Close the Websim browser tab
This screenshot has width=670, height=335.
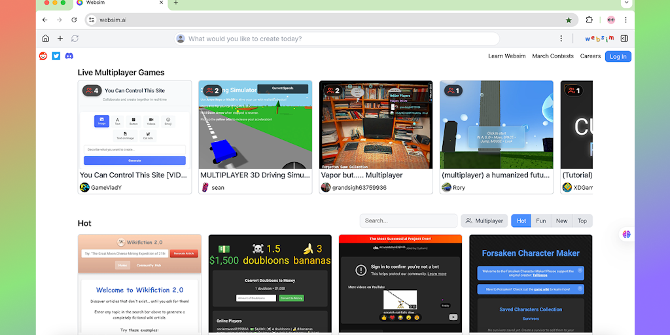(161, 3)
